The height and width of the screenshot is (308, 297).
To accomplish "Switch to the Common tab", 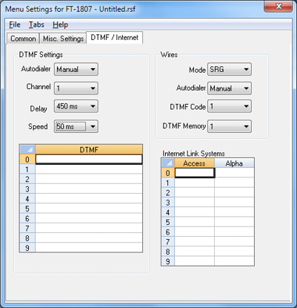I will [x=23, y=39].
